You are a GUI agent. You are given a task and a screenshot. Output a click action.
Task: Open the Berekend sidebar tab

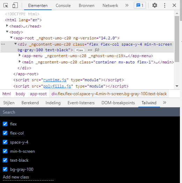(x=30, y=103)
